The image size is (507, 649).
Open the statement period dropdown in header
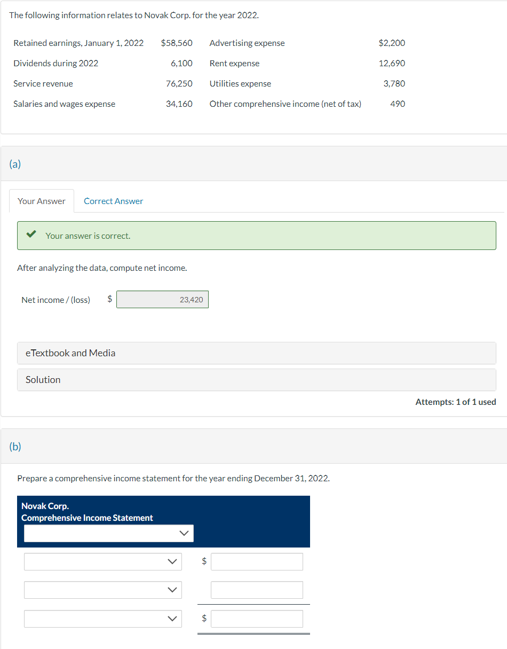coord(109,533)
